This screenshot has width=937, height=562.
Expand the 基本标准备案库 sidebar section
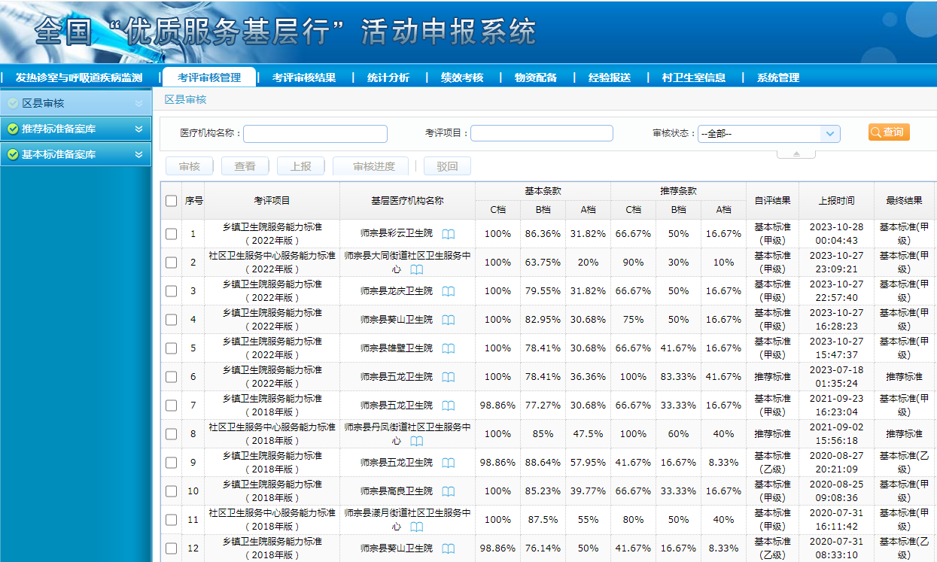click(75, 154)
